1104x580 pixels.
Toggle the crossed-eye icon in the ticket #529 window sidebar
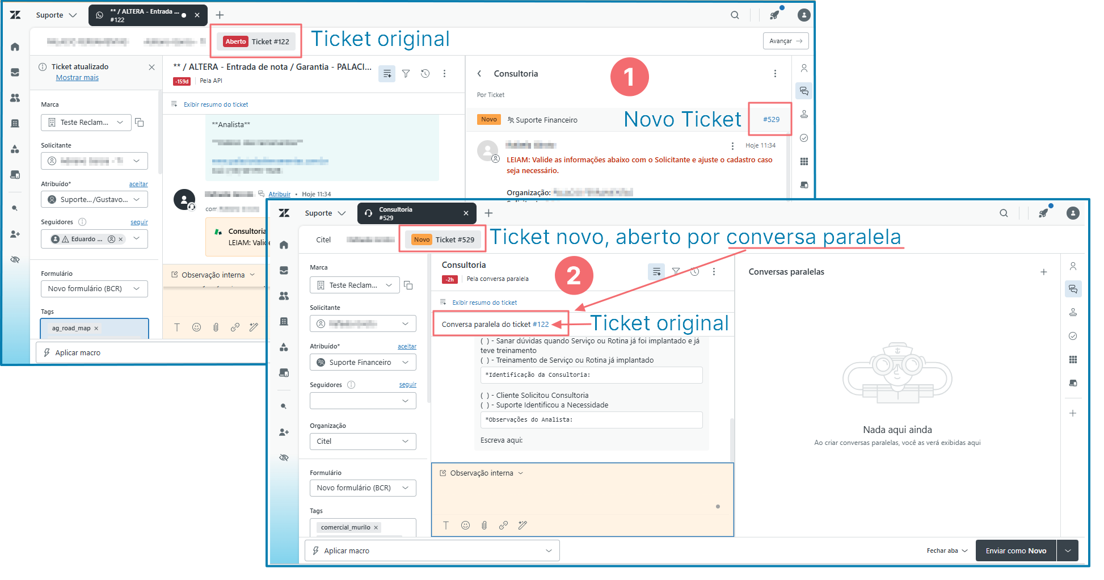284,457
